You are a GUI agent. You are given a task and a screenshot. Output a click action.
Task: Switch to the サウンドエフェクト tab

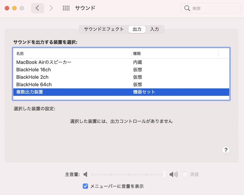pyautogui.click(x=104, y=29)
